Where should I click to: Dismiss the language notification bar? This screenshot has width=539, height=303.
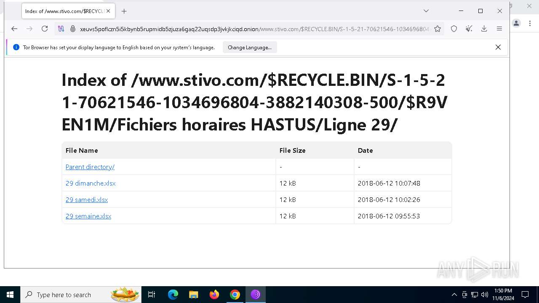pos(498,47)
